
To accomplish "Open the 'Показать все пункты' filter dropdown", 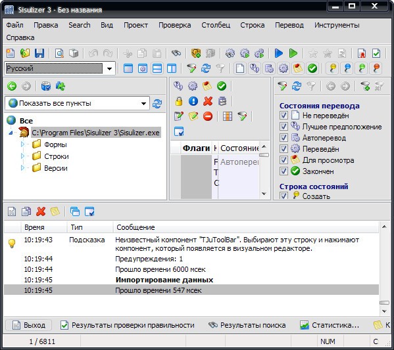I will tap(143, 103).
